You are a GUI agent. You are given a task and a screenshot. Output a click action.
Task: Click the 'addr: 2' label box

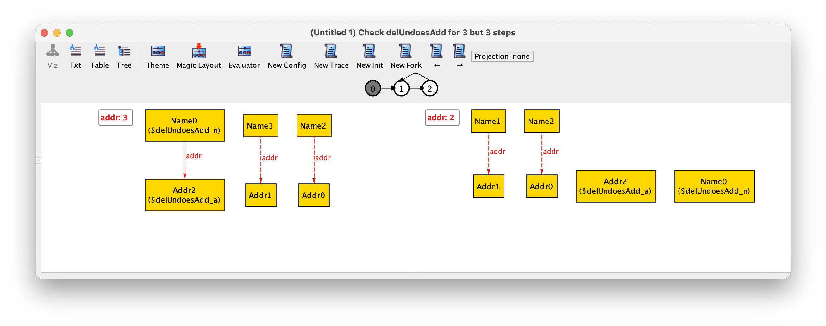[x=442, y=118]
